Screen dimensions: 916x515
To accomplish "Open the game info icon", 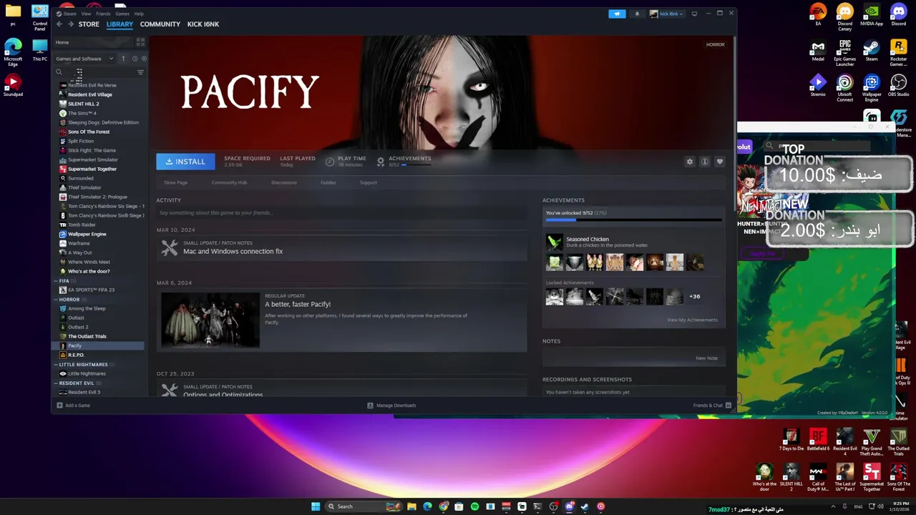I will (705, 162).
